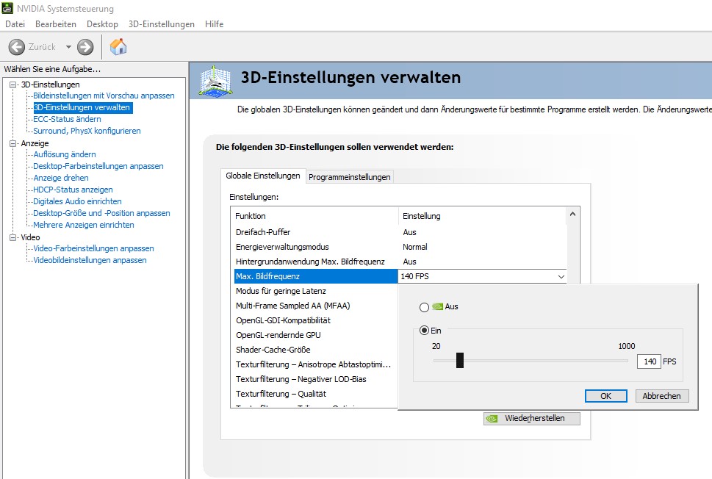Open the Datei menu
Viewport: 712px width, 479px height.
pos(15,24)
